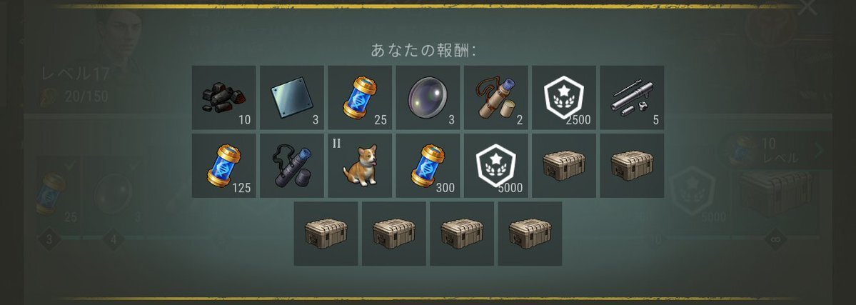
Task: Choose the DNA capsule reward with 300
Action: tap(428, 166)
